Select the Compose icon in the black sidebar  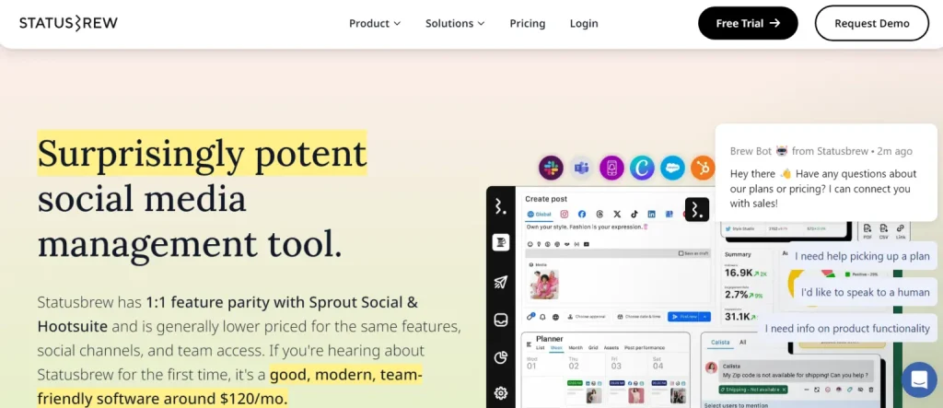[500, 242]
